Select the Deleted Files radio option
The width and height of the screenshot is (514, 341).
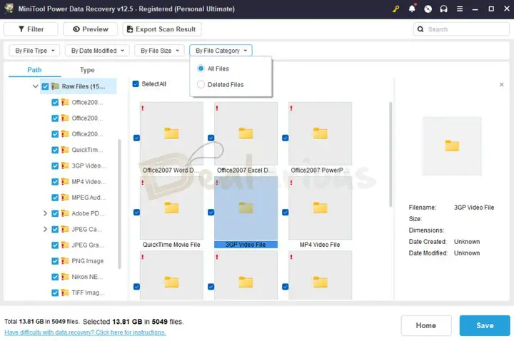coord(201,84)
